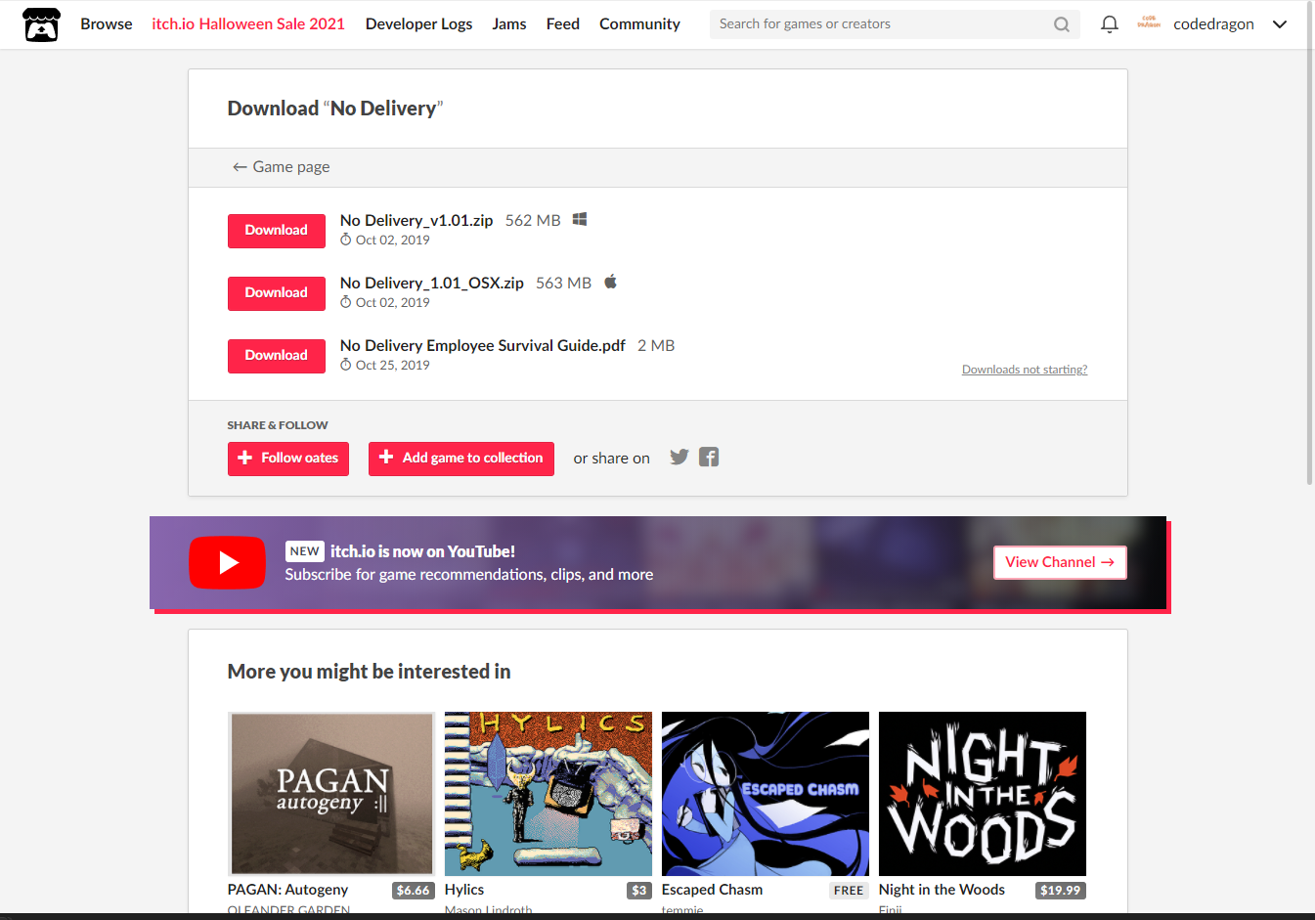
Task: Share on Twitter icon
Action: pyautogui.click(x=679, y=457)
